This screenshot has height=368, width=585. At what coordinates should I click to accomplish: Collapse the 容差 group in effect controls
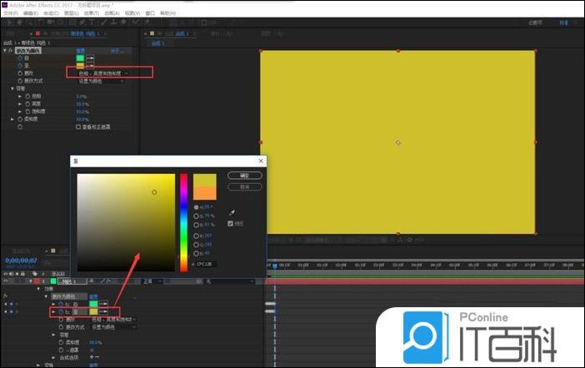pos(12,88)
